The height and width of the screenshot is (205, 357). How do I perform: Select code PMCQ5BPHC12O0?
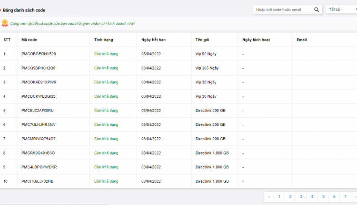tap(39, 68)
